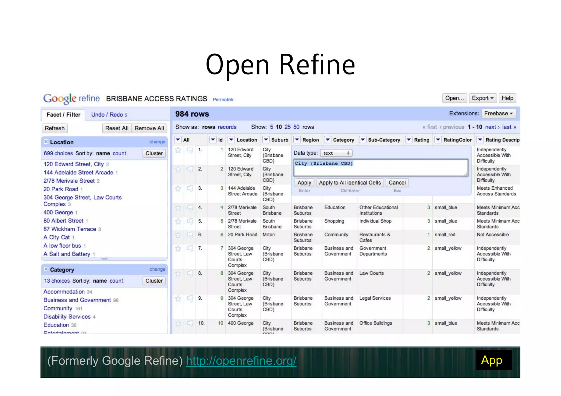Image resolution: width=561 pixels, height=396 pixels.
Task: Star row 4 with 2/78 Merivale Street
Action: (x=178, y=208)
